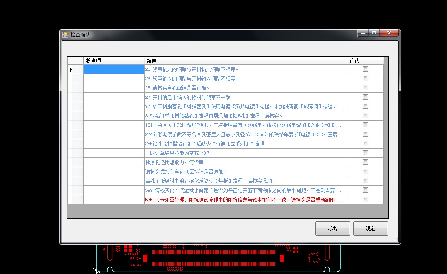Confirm the 板厚孔径比超能力，请评审! row checkbox
This screenshot has width=447, height=274.
365,162
